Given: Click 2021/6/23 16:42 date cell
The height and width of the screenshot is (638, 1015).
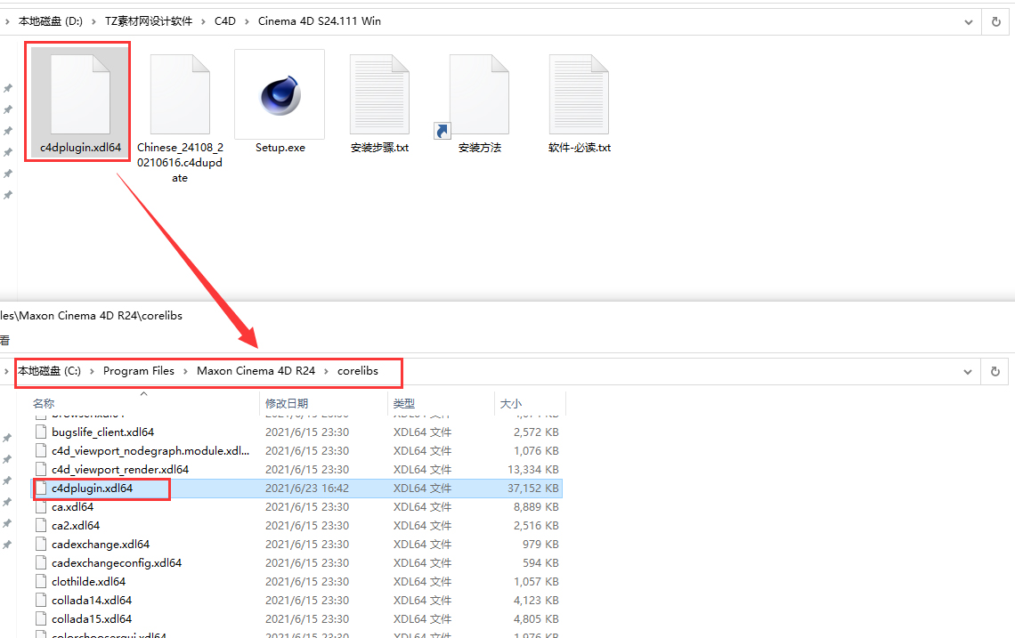Looking at the screenshot, I should coord(307,488).
